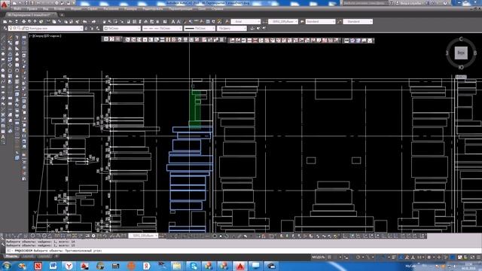Select the Line tool at top of draw toolbar

3,38
